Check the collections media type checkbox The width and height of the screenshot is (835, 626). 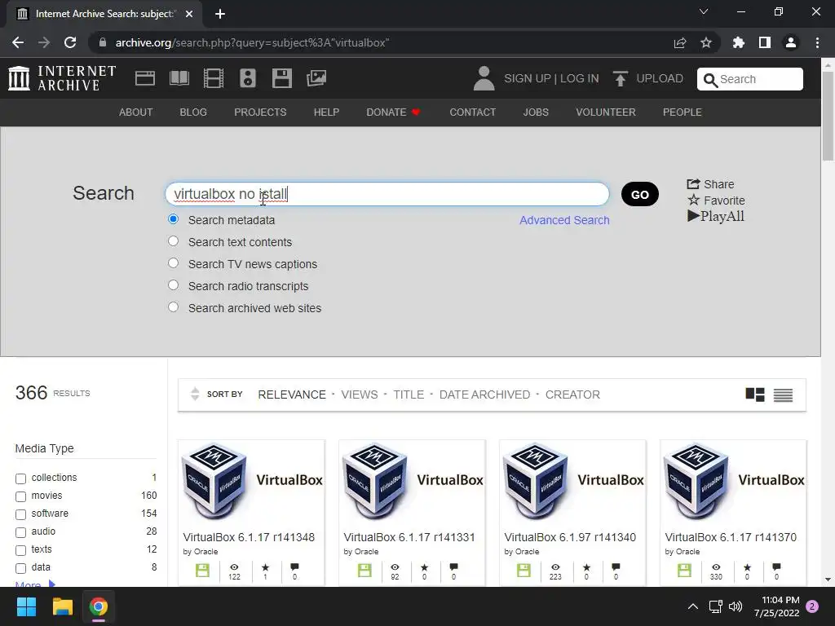coord(20,478)
